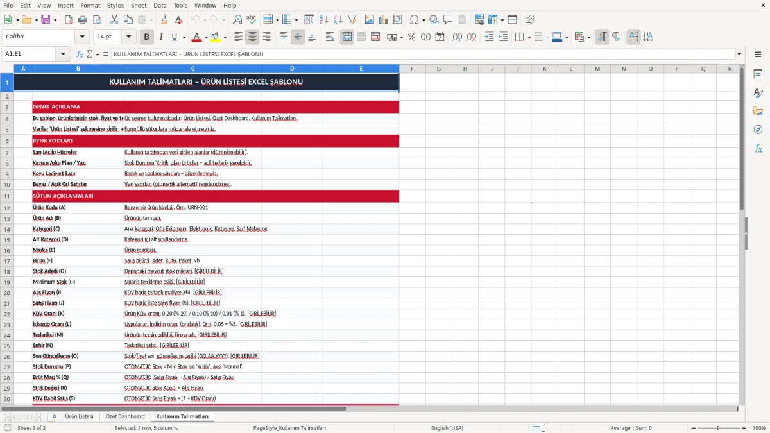This screenshot has height=433, width=770.
Task: Insert a special character
Action: (414, 20)
